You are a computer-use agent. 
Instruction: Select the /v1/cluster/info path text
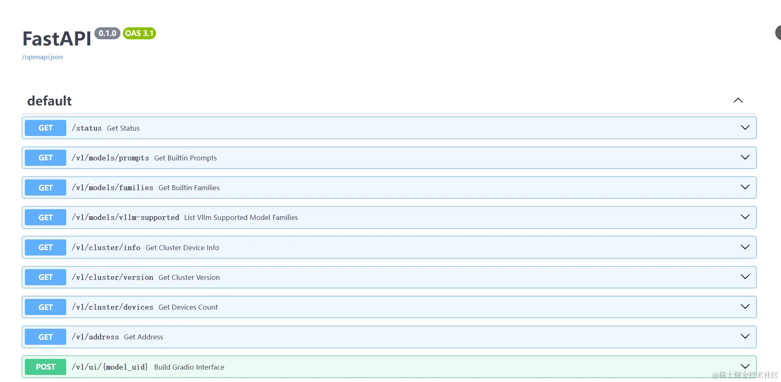[x=106, y=248]
